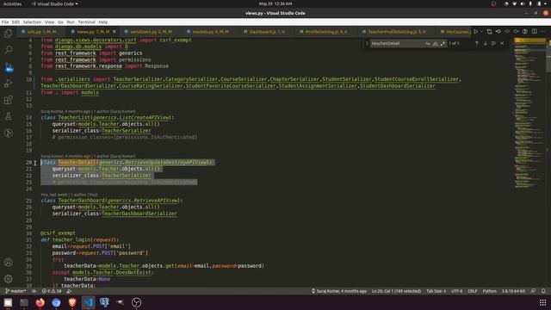Click the CodeLens above class TeacherDashboard
The width and height of the screenshot is (551, 310).
(69, 195)
